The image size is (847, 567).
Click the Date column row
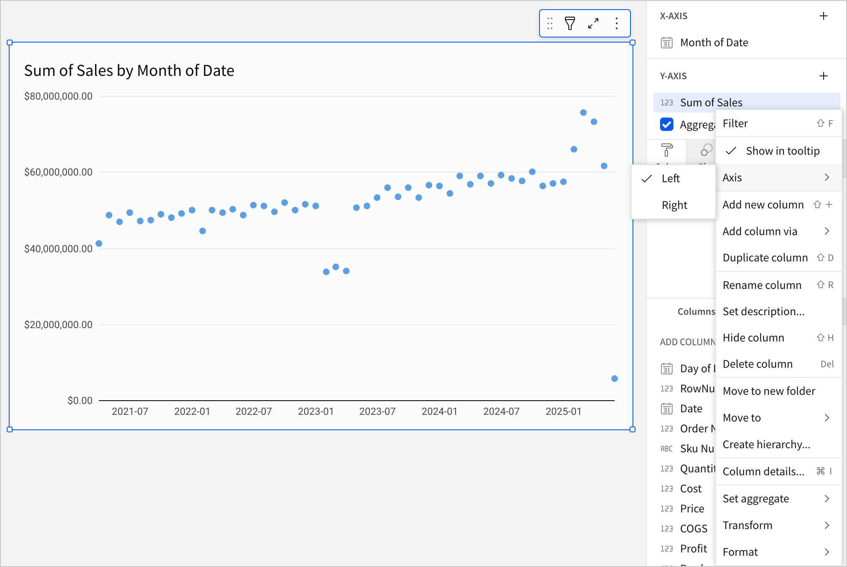coord(684,409)
